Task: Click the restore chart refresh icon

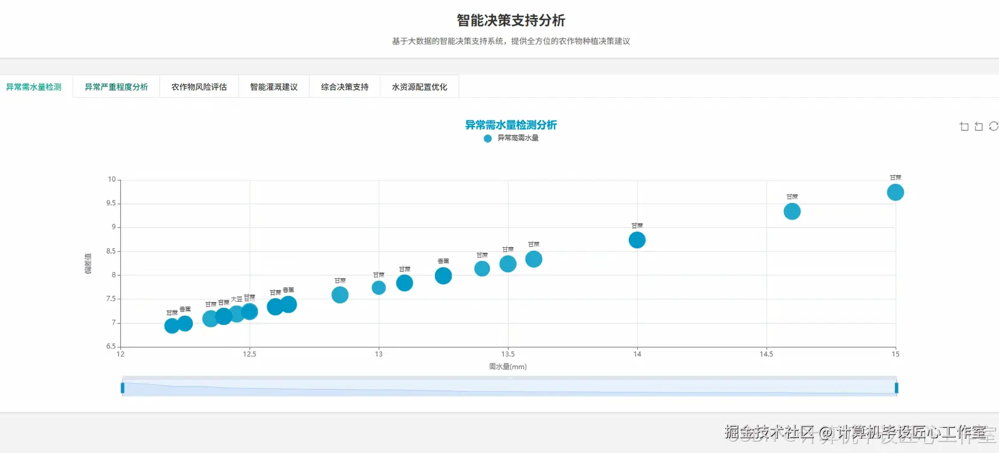Action: pos(994,126)
